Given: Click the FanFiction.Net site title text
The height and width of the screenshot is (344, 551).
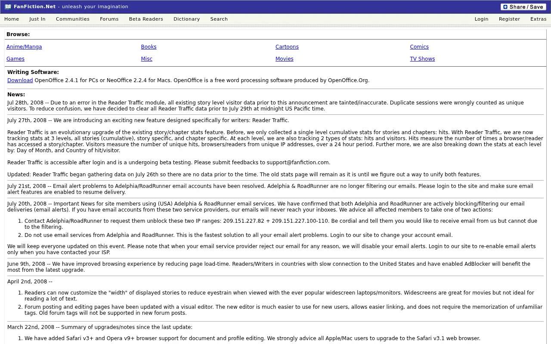Looking at the screenshot, I should [34, 7].
